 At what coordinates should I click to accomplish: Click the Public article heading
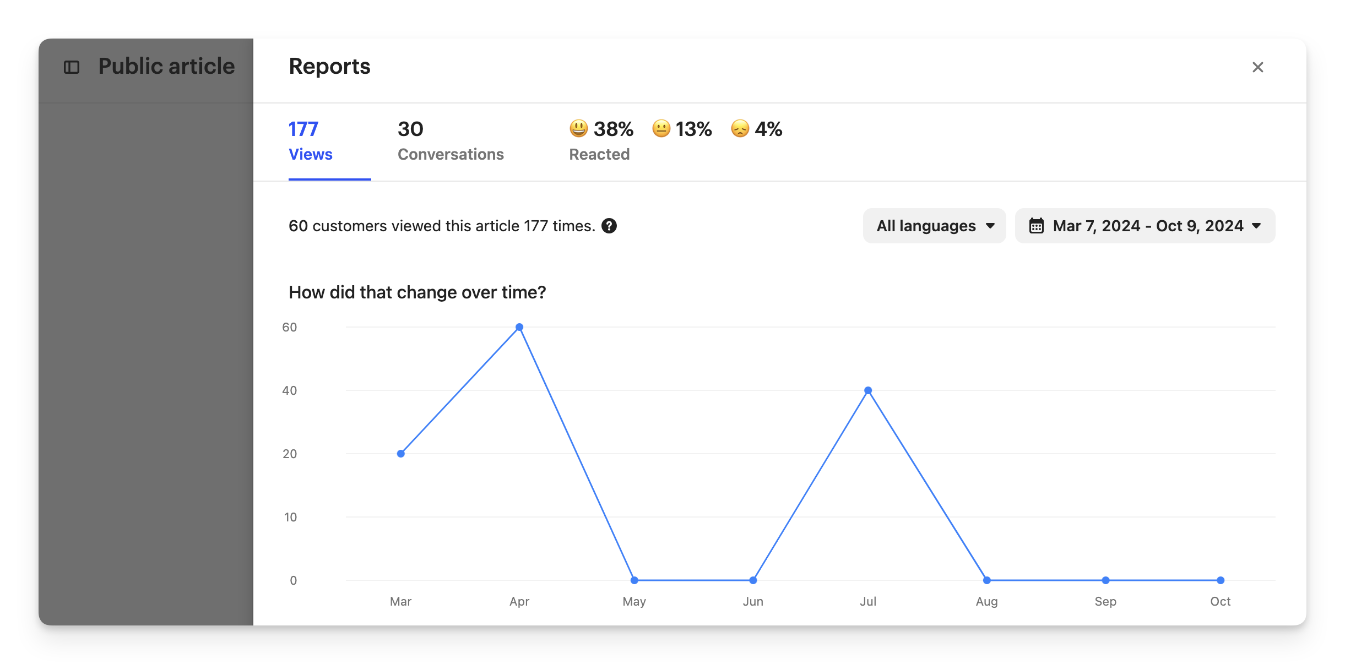[x=166, y=67]
